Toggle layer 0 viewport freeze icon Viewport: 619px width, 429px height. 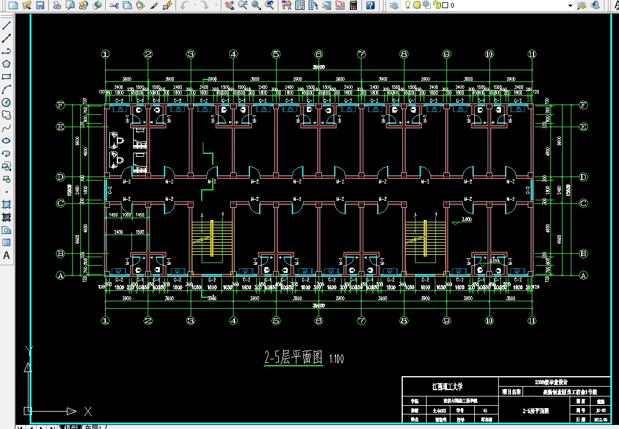[x=427, y=5]
